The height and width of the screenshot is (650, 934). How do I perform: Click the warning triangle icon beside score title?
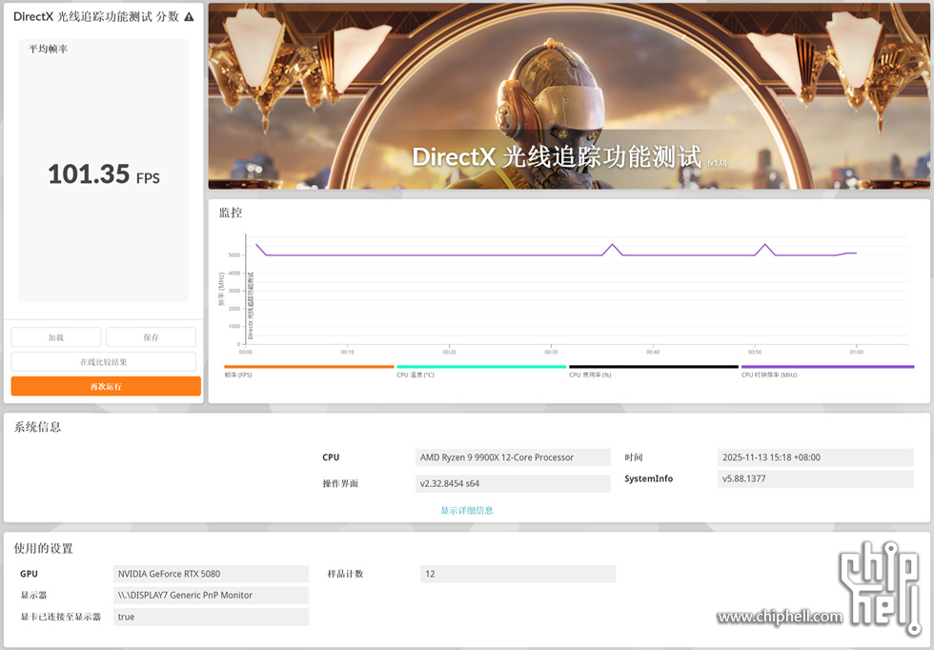click(189, 17)
